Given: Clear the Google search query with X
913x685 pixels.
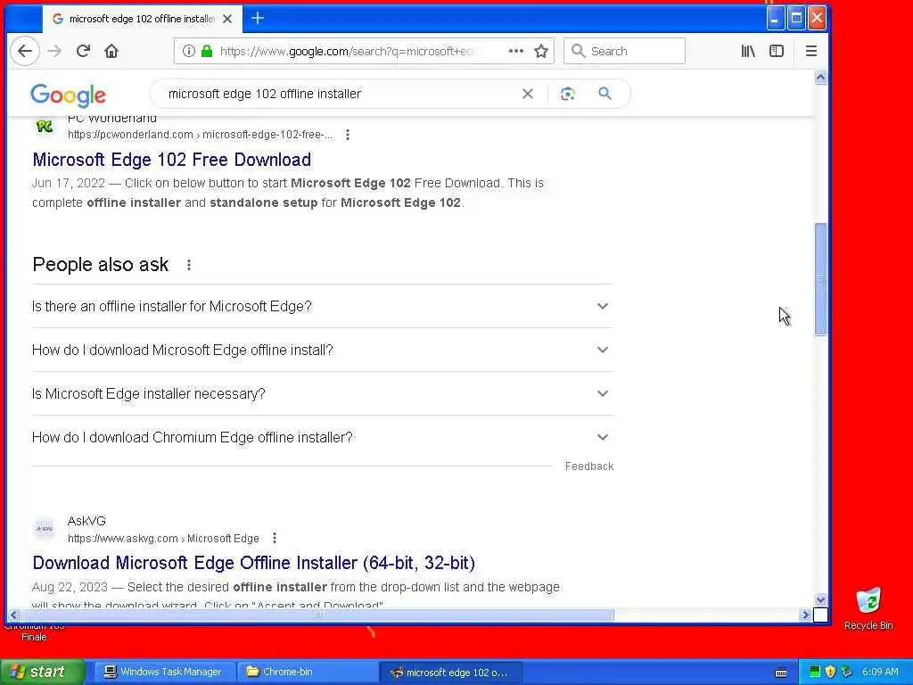Looking at the screenshot, I should pos(528,94).
